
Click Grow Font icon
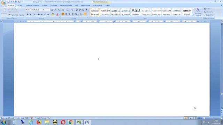(52, 10)
